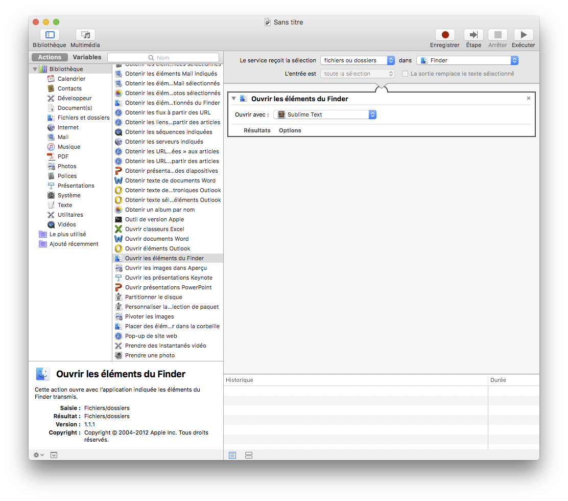This screenshot has height=501, width=568.
Task: Start recording with Enregistrer button
Action: point(445,35)
